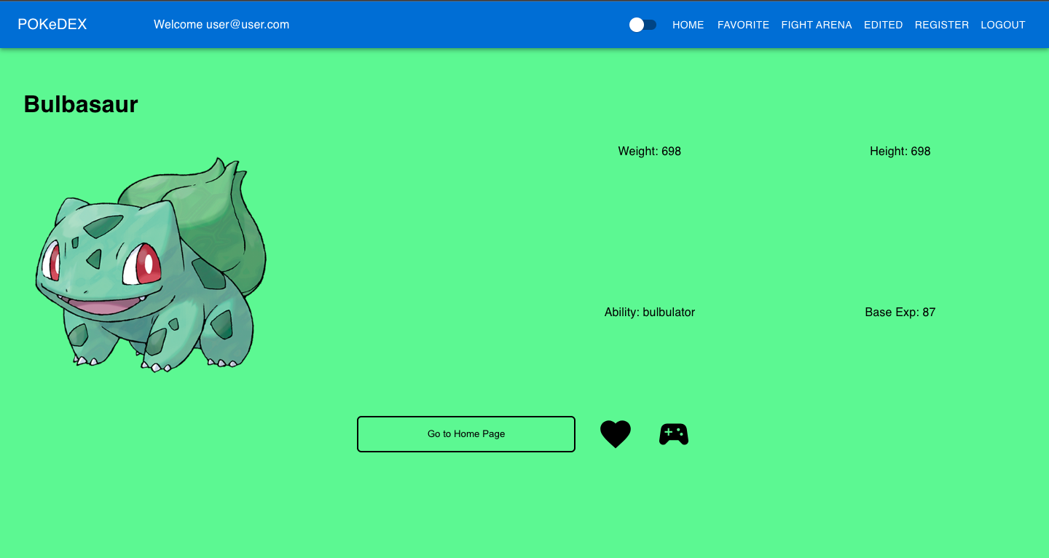The image size is (1049, 558).
Task: Click LOGOUT to sign out
Action: pyautogui.click(x=1002, y=25)
